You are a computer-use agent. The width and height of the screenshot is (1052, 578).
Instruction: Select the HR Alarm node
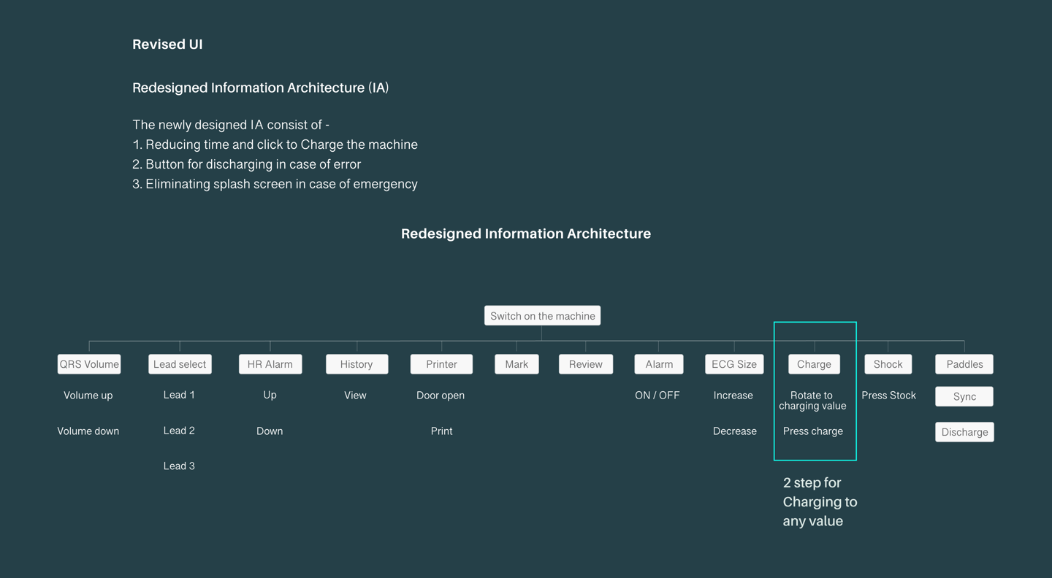point(270,364)
